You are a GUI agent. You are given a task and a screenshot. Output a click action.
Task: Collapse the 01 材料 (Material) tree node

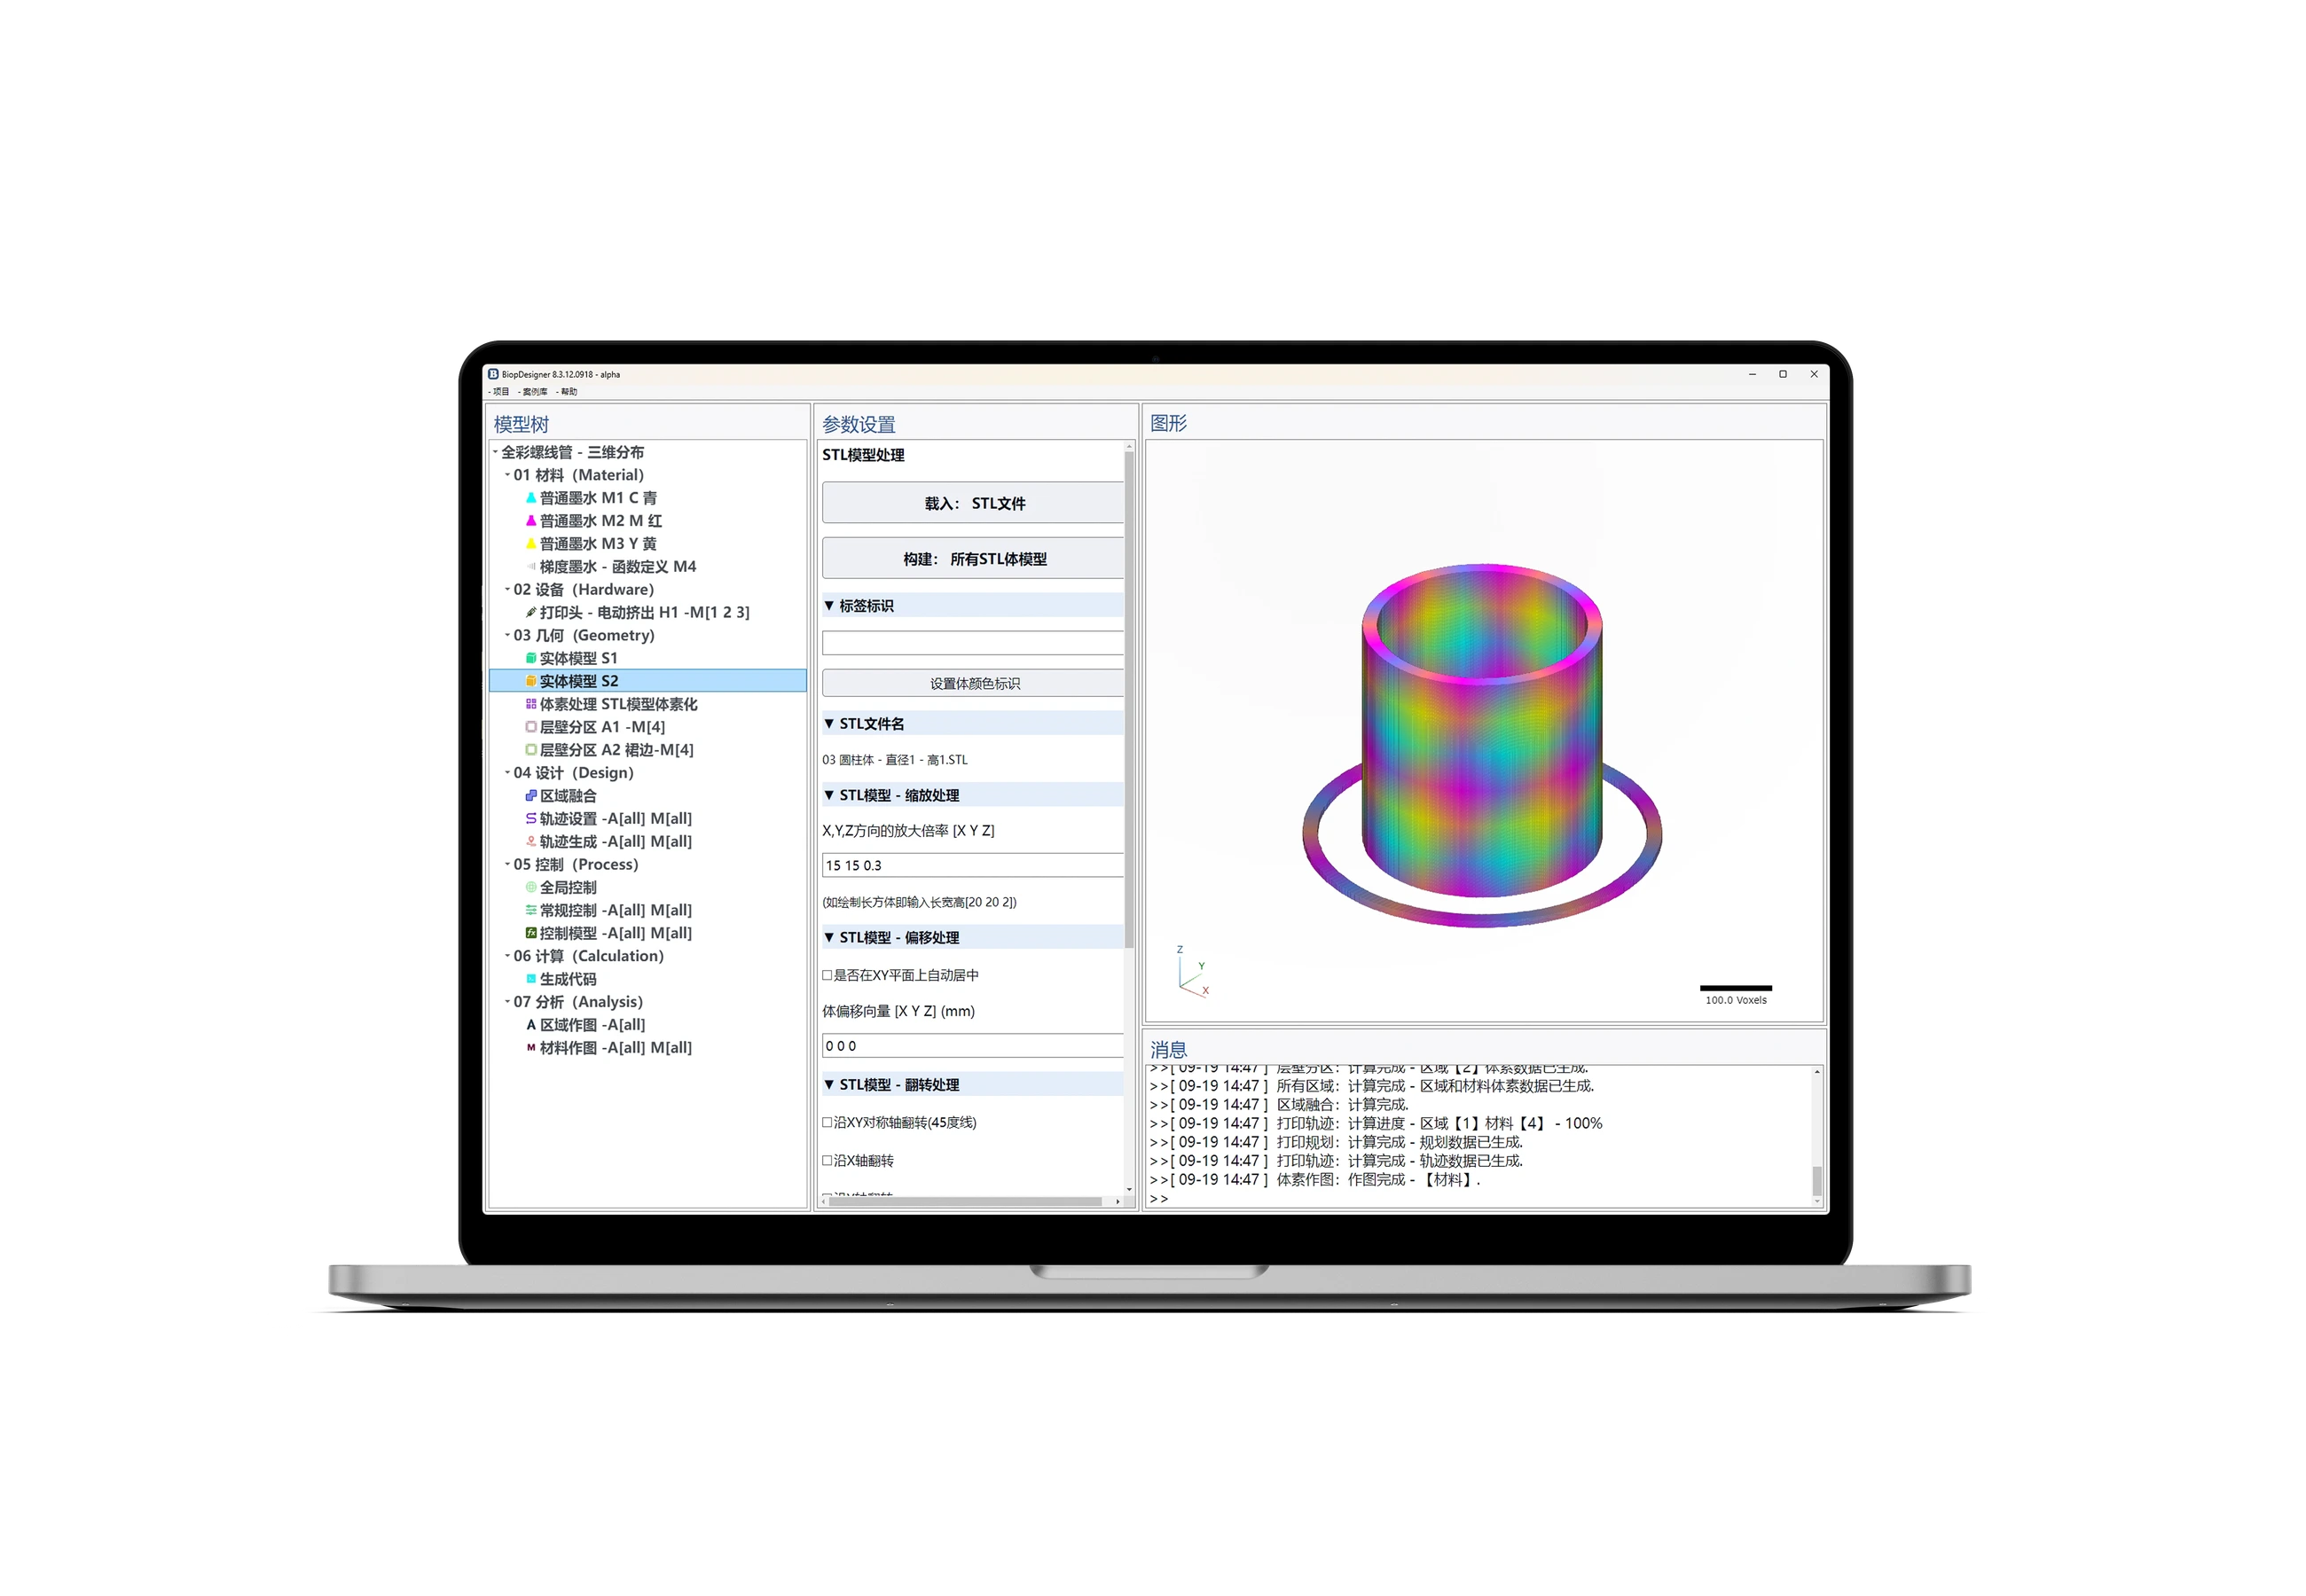[x=507, y=475]
